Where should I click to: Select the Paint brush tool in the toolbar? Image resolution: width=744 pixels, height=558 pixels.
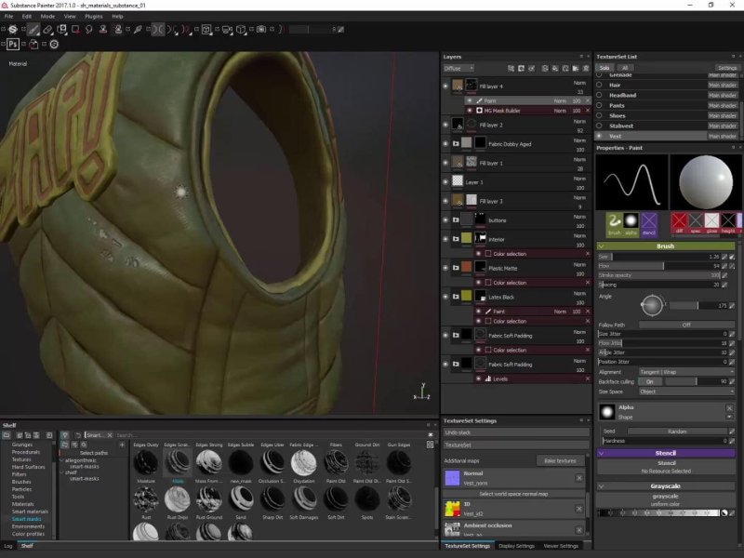click(x=32, y=31)
